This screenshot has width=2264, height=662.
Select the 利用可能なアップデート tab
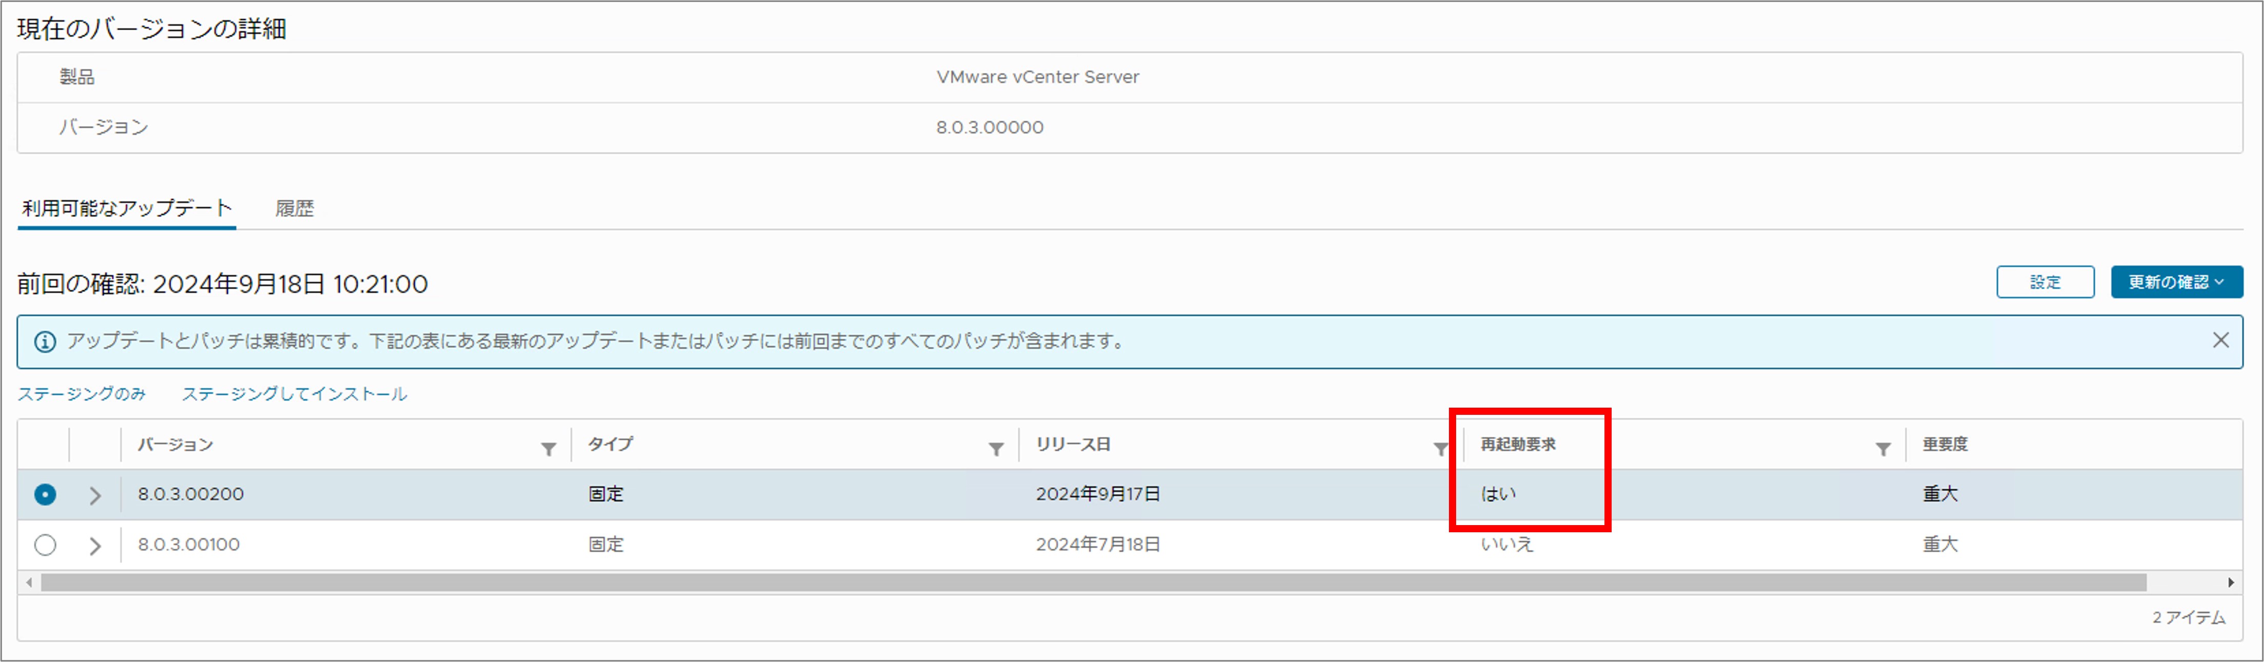[127, 209]
